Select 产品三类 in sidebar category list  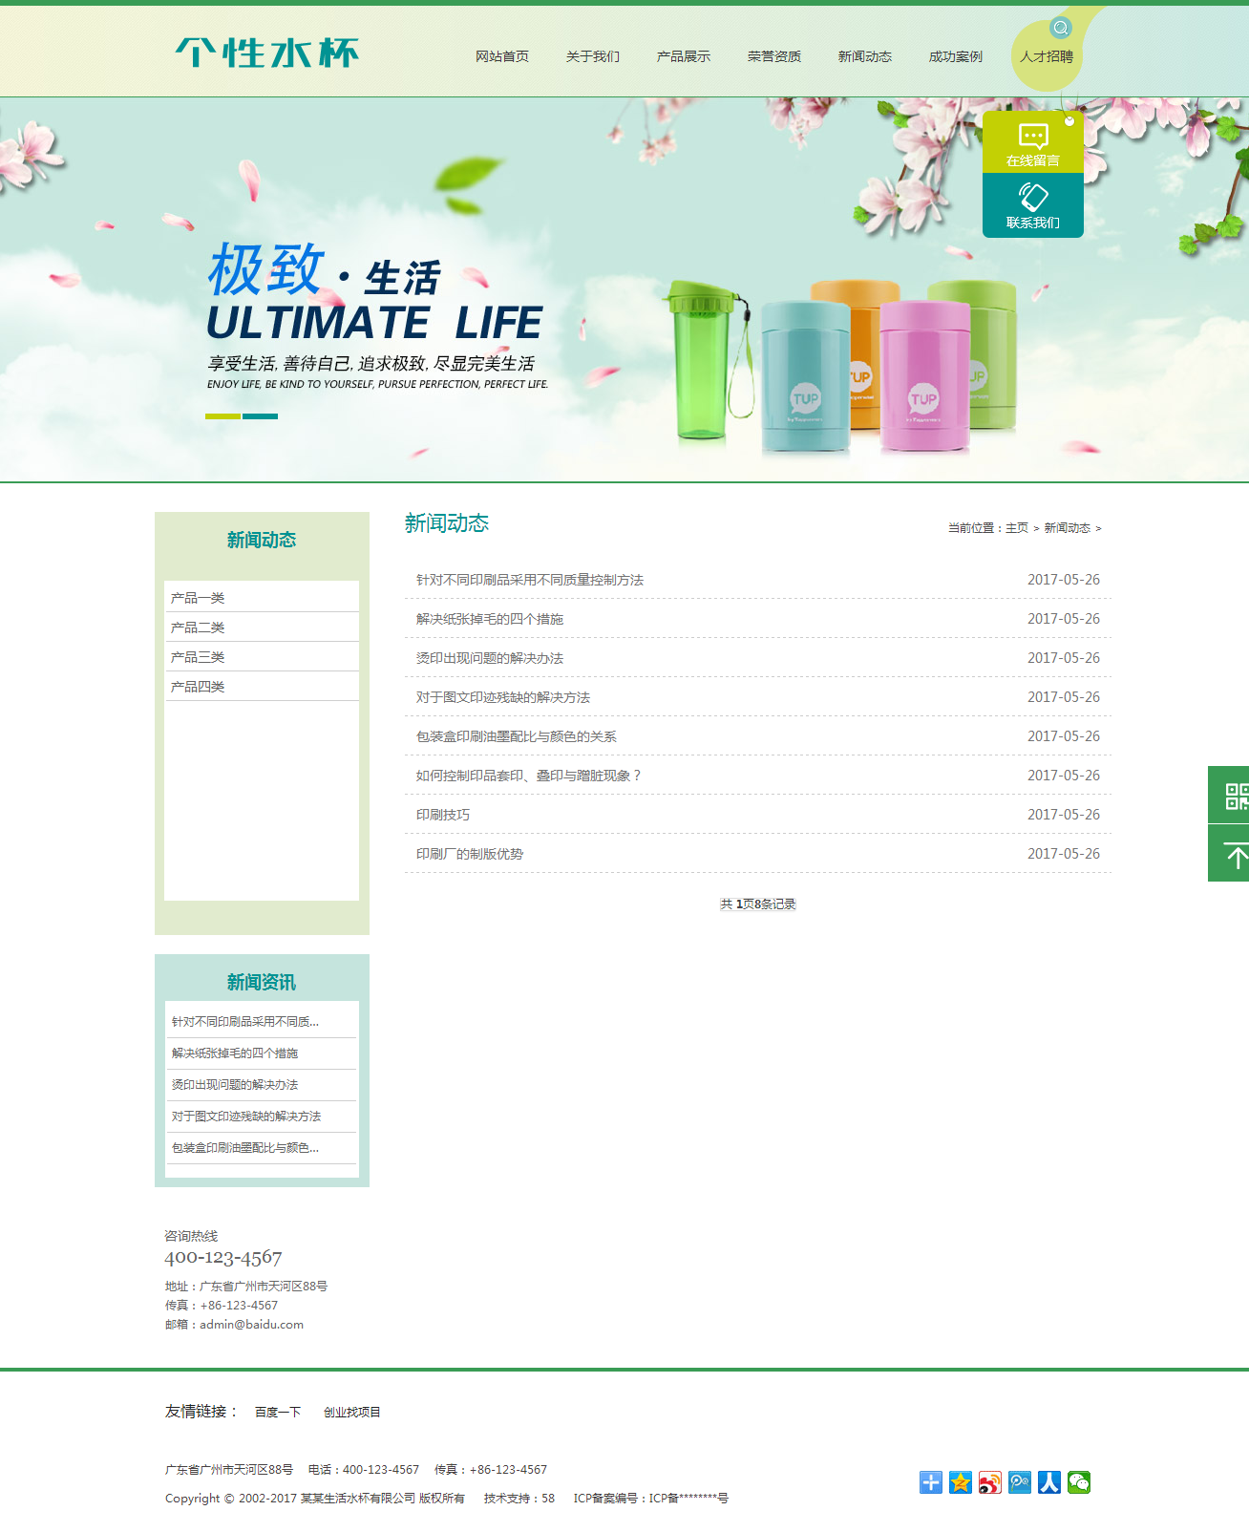[x=198, y=657]
